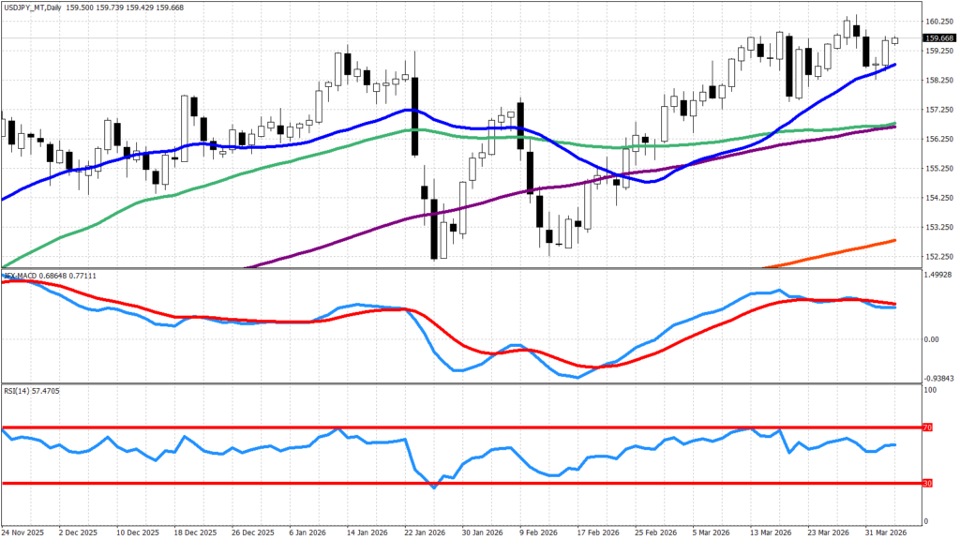Click the JFX-MACD indicator label
This screenshot has width=960, height=540.
coord(22,275)
